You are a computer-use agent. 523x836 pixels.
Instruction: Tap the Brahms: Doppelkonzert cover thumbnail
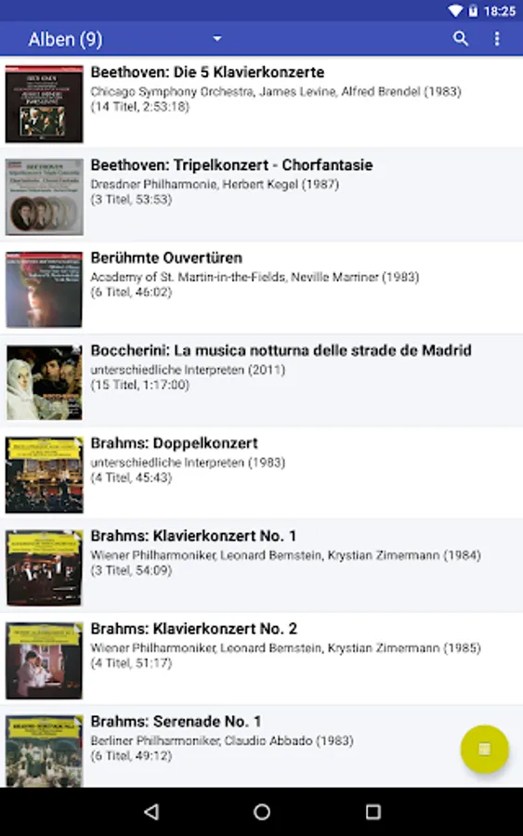coord(45,475)
